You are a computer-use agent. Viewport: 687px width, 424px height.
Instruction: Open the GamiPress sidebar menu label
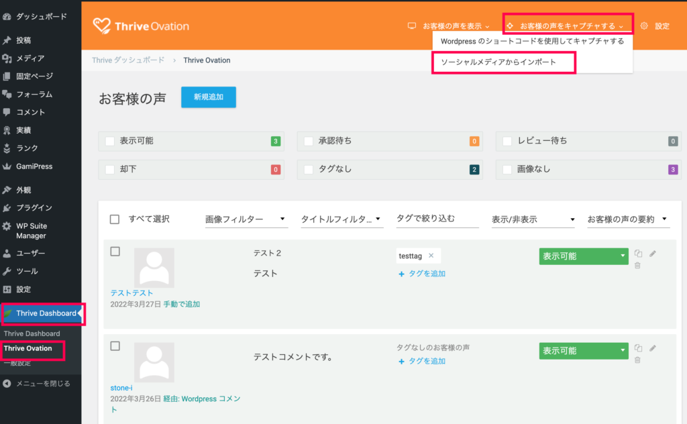click(34, 166)
